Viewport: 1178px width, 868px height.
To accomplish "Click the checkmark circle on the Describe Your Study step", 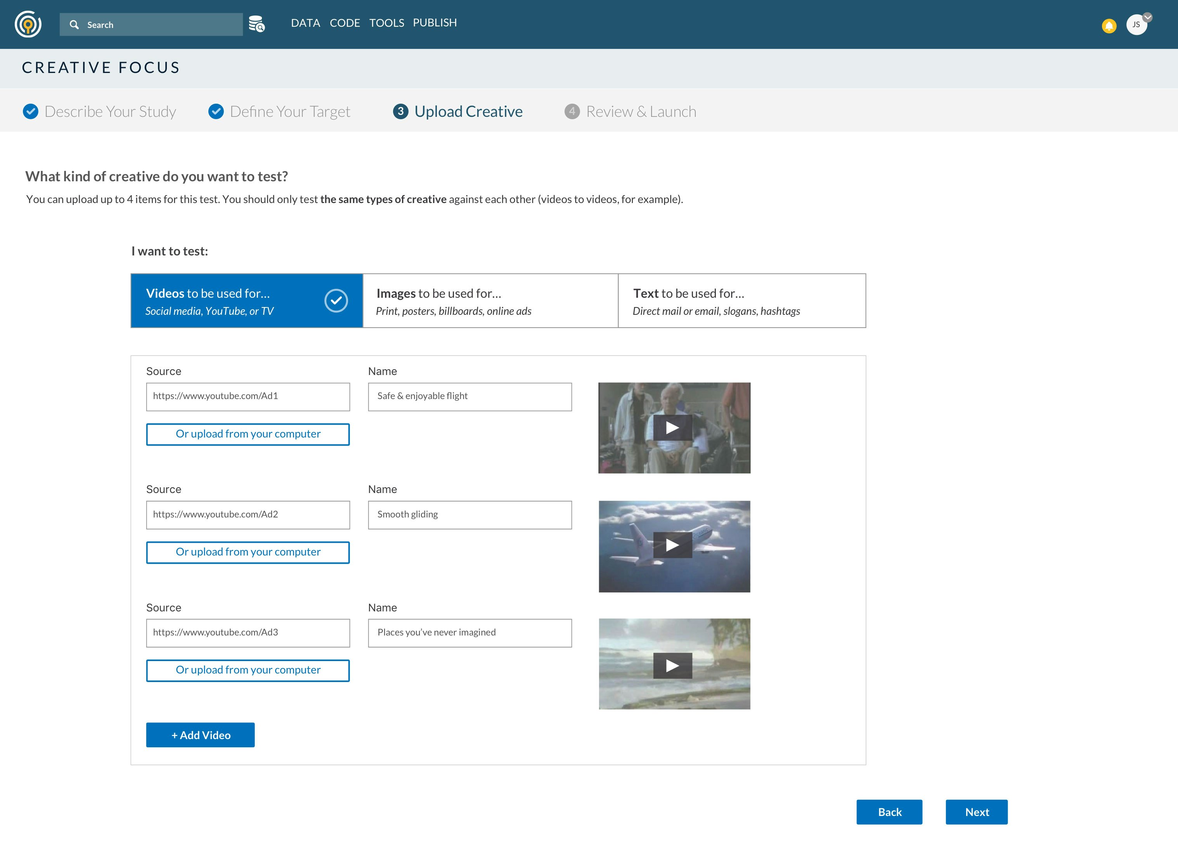I will pos(31,111).
